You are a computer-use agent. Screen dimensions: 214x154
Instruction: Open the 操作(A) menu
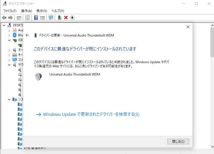[26, 11]
